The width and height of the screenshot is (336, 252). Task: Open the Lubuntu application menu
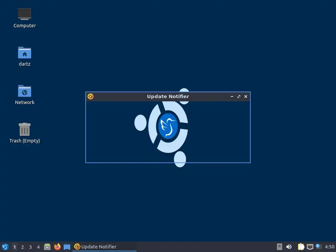point(5,247)
